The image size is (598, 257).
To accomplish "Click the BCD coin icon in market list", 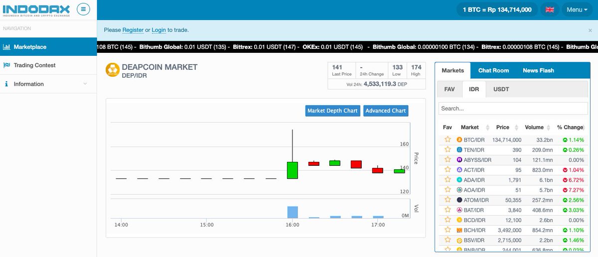I will [459, 220].
